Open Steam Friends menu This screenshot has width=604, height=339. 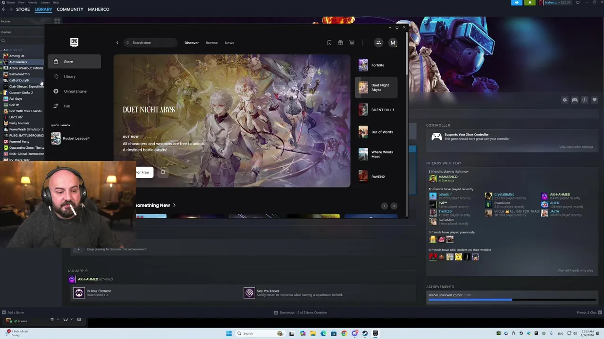[x=33, y=2]
